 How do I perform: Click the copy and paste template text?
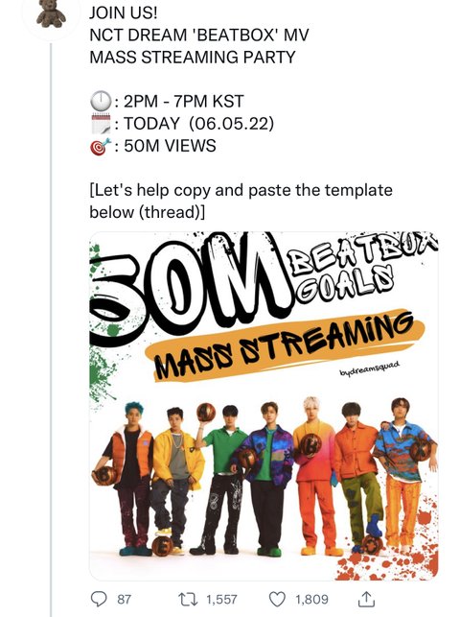[x=241, y=202]
